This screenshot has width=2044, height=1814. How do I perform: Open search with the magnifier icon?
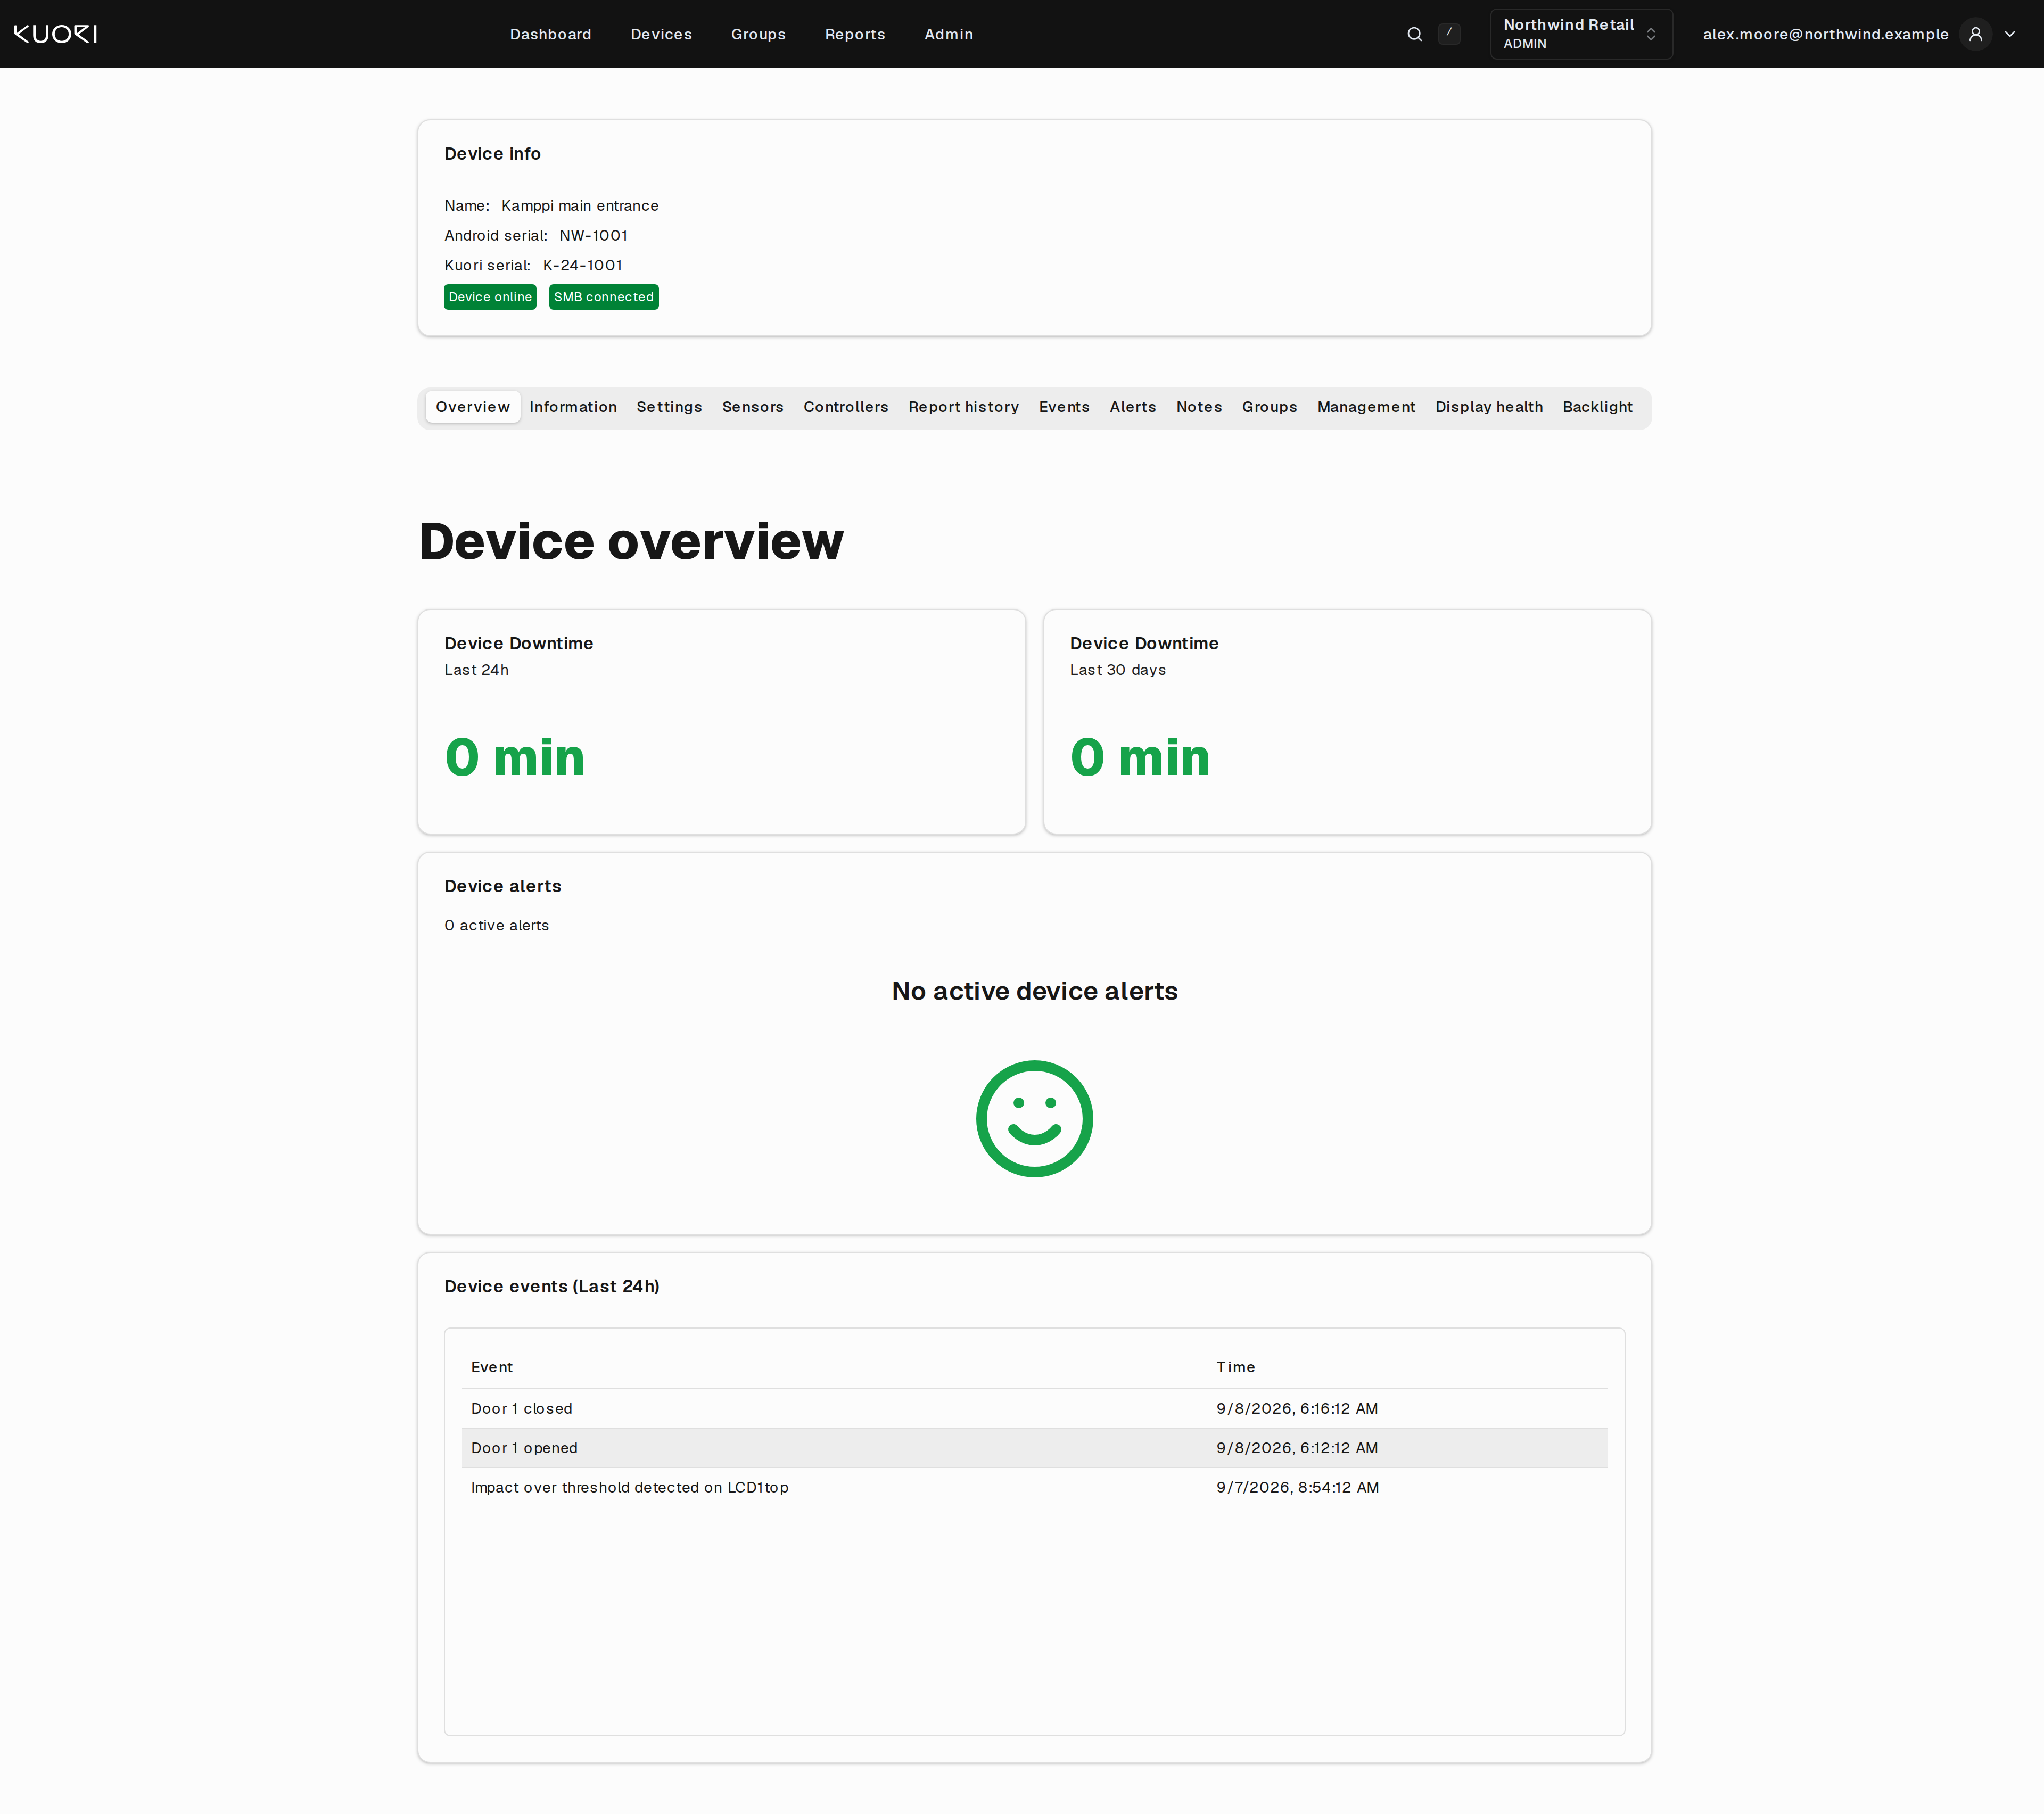coord(1414,34)
